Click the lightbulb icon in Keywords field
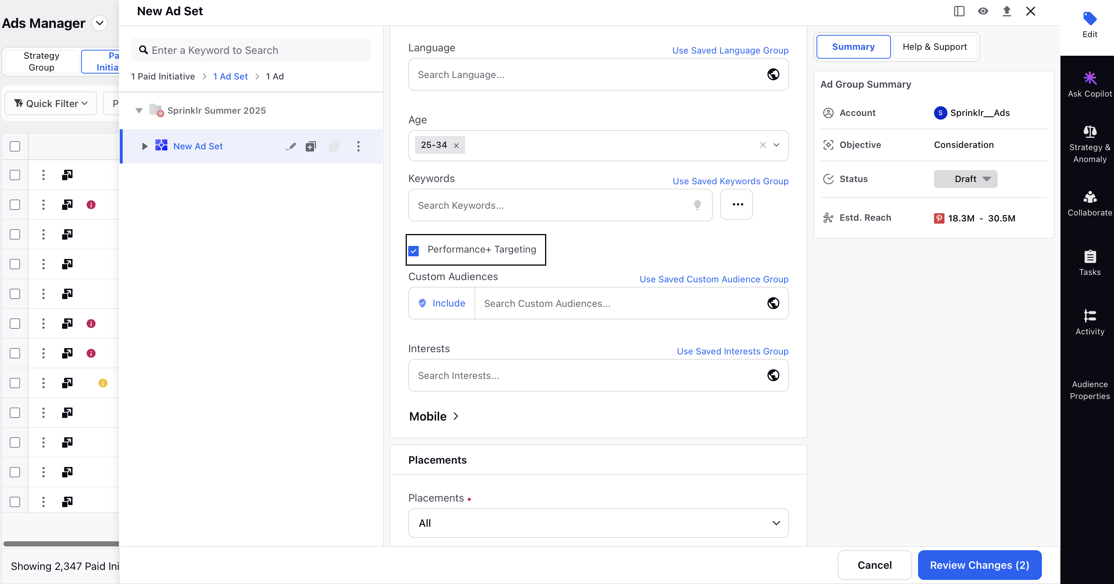 click(x=697, y=205)
